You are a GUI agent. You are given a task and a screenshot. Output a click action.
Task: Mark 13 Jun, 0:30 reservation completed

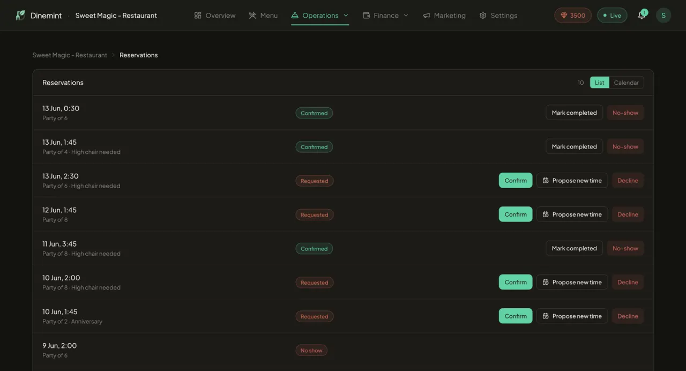[574, 113]
